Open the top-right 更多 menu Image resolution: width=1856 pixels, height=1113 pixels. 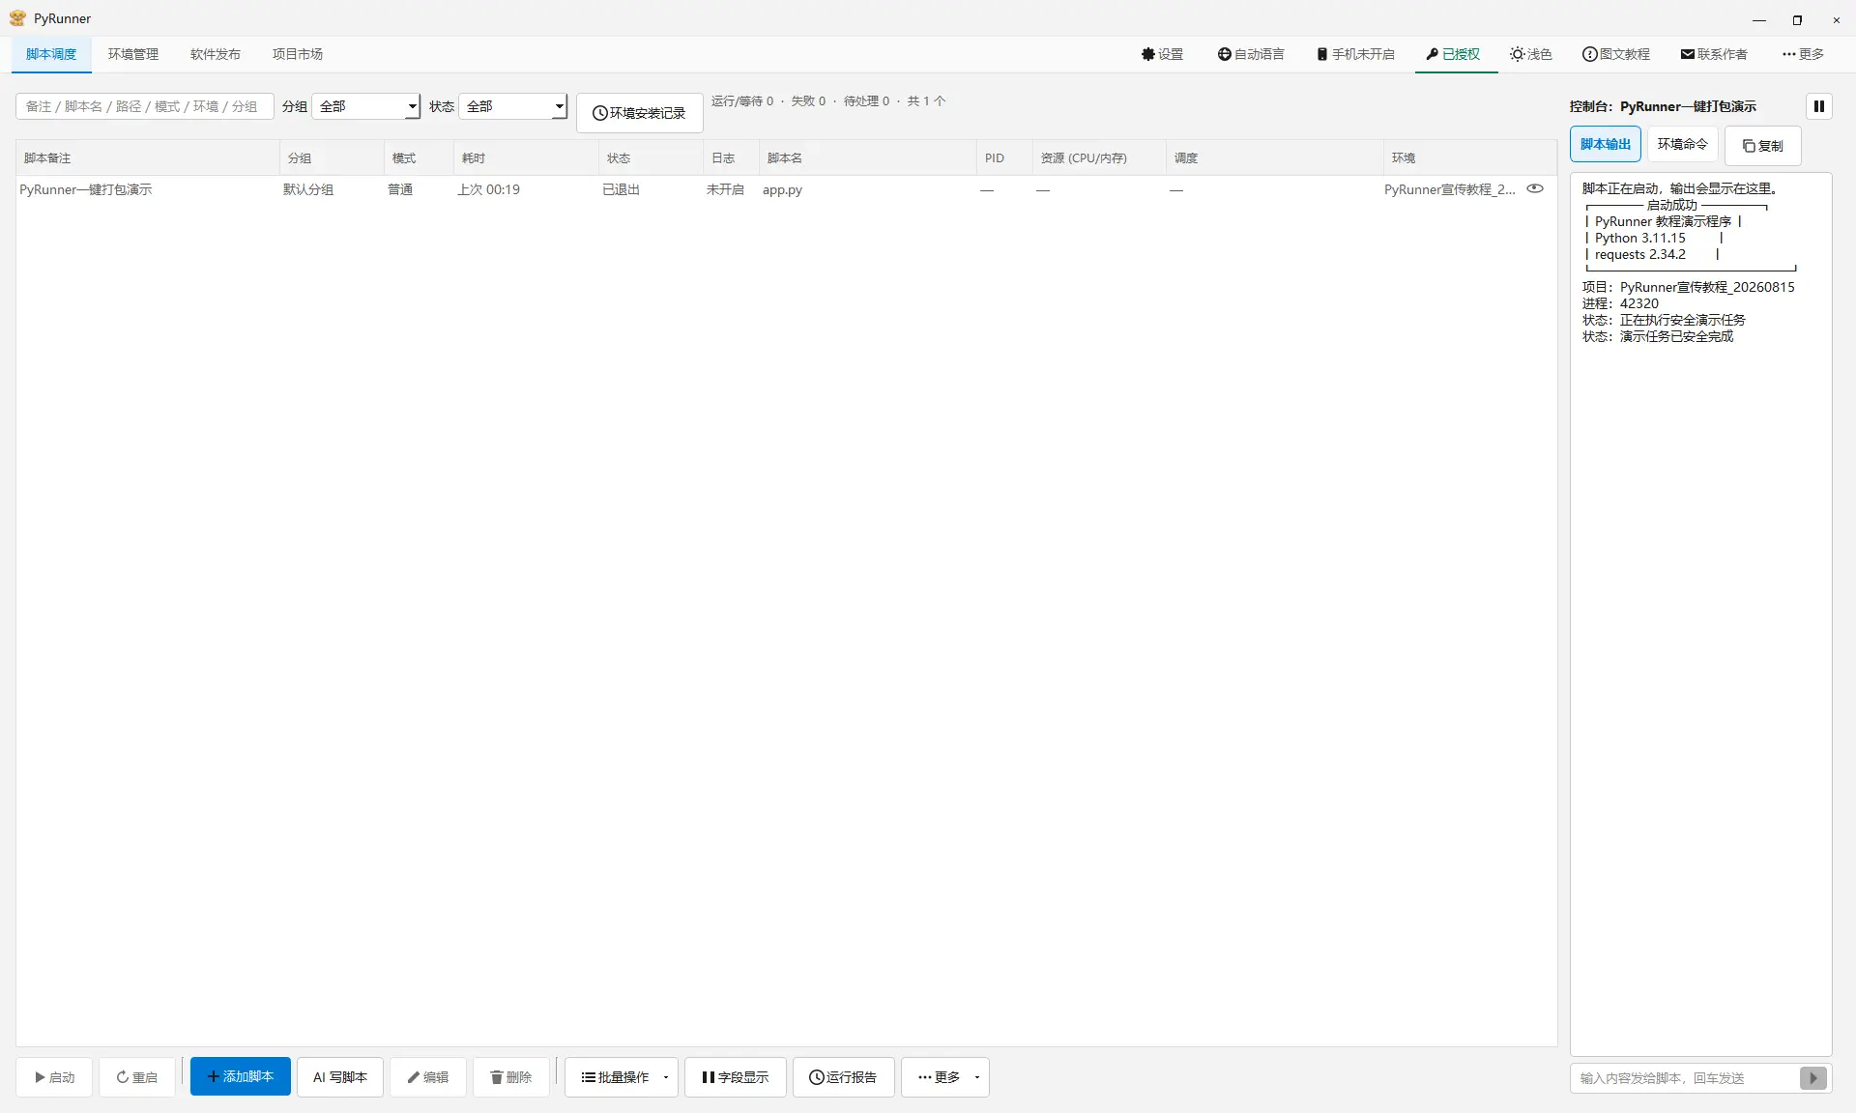click(1803, 54)
